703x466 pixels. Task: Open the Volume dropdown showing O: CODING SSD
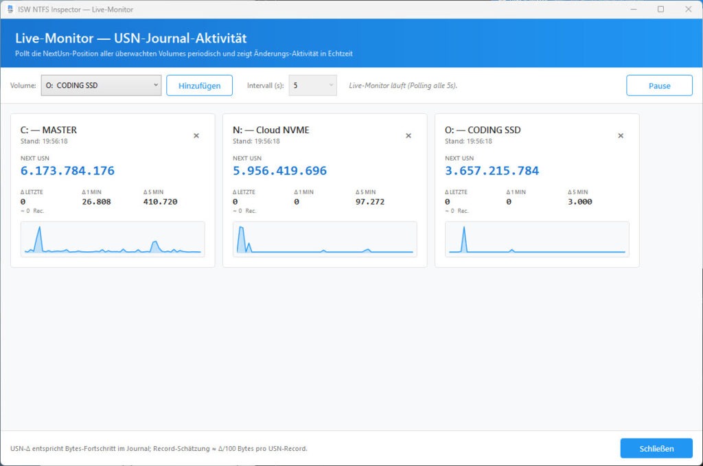click(x=102, y=85)
